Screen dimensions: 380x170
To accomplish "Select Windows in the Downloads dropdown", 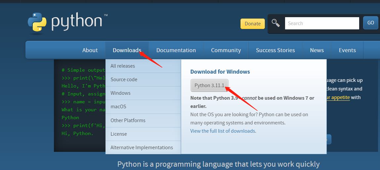I will pos(143,93).
